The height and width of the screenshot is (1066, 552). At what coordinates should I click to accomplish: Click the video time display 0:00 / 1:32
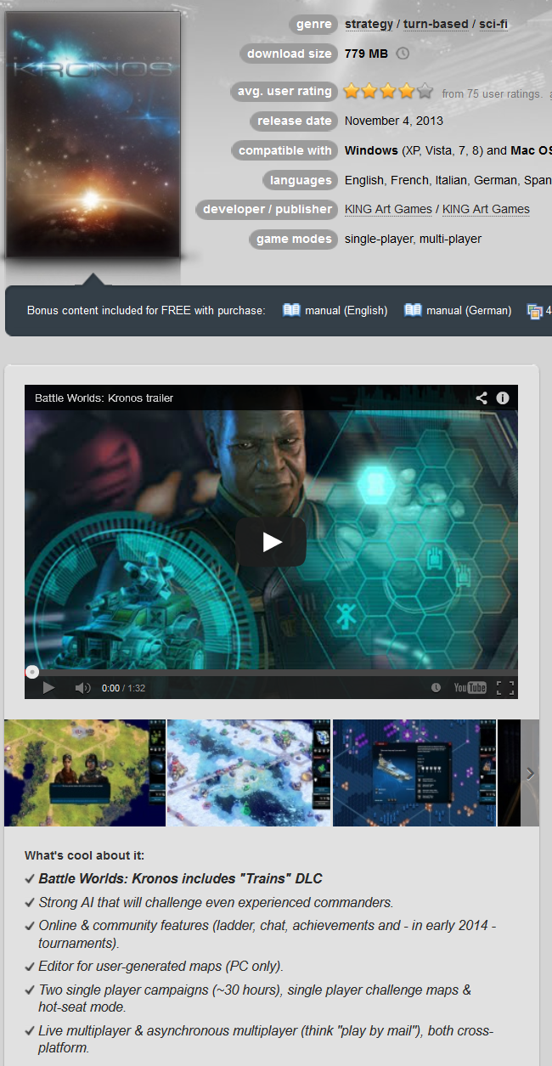point(123,688)
